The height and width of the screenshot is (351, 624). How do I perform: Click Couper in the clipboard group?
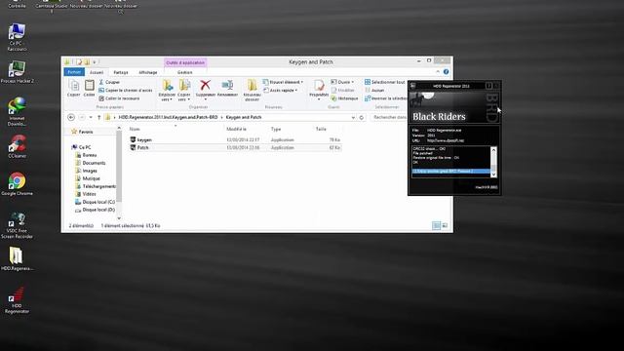pyautogui.click(x=109, y=82)
